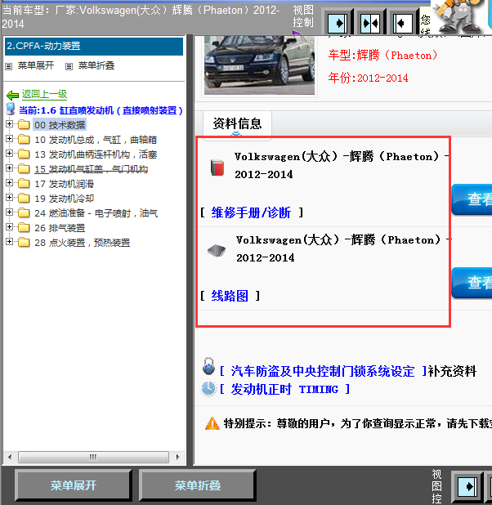This screenshot has width=492, height=505.
Task: Click the left-arrow view control icon at top
Action: pyautogui.click(x=403, y=23)
